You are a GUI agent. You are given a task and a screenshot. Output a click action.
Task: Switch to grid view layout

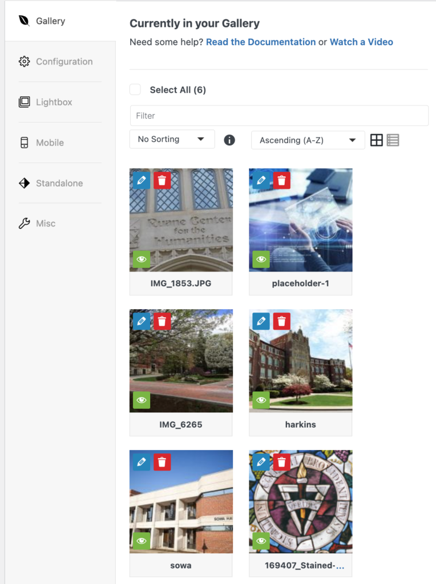(x=377, y=140)
